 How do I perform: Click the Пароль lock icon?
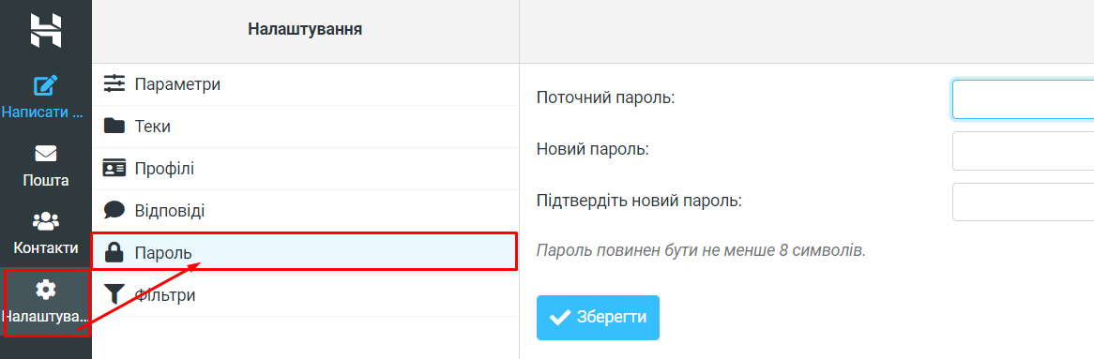click(114, 251)
